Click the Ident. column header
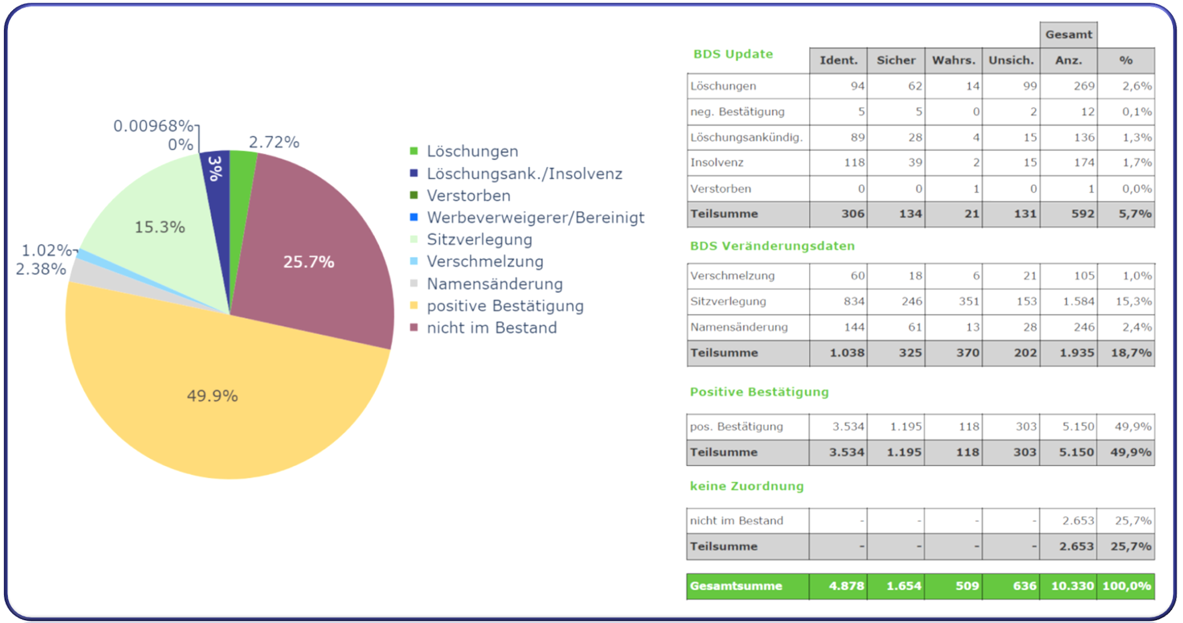 (838, 60)
